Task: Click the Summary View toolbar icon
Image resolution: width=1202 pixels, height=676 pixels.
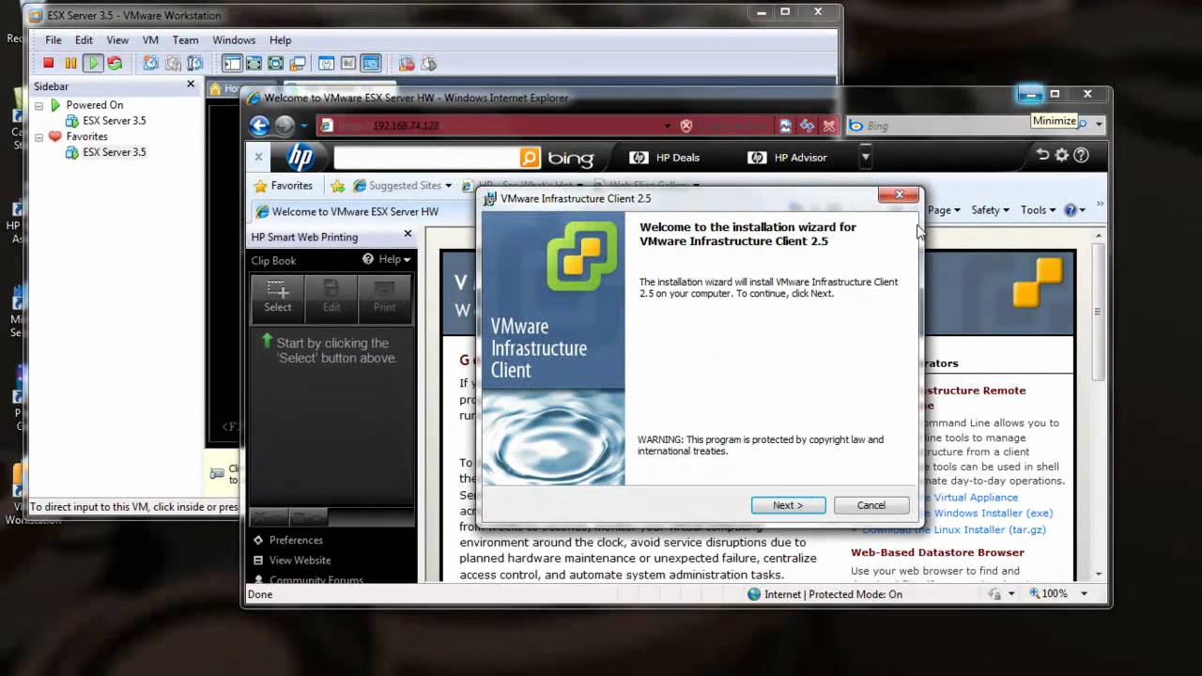Action: pyautogui.click(x=326, y=64)
